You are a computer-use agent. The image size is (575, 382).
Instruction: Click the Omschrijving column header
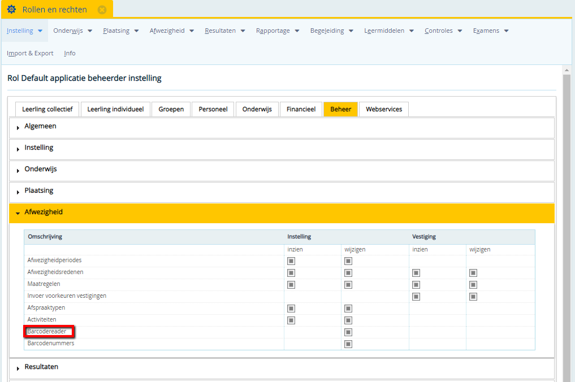[x=45, y=237]
